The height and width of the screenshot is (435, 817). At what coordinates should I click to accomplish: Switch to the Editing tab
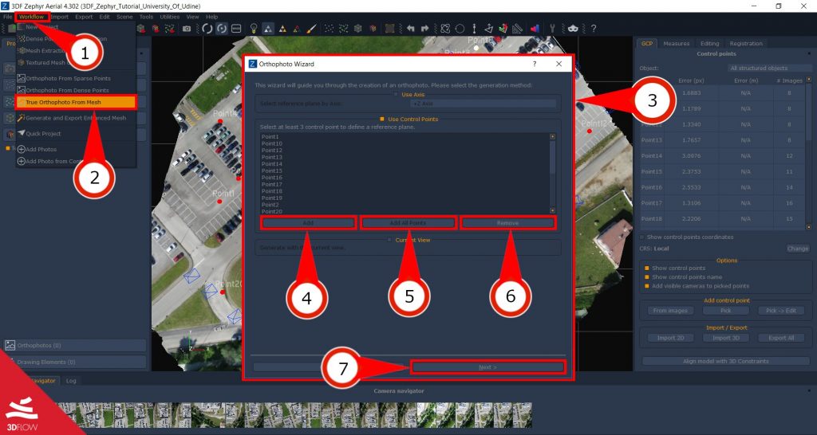point(709,44)
